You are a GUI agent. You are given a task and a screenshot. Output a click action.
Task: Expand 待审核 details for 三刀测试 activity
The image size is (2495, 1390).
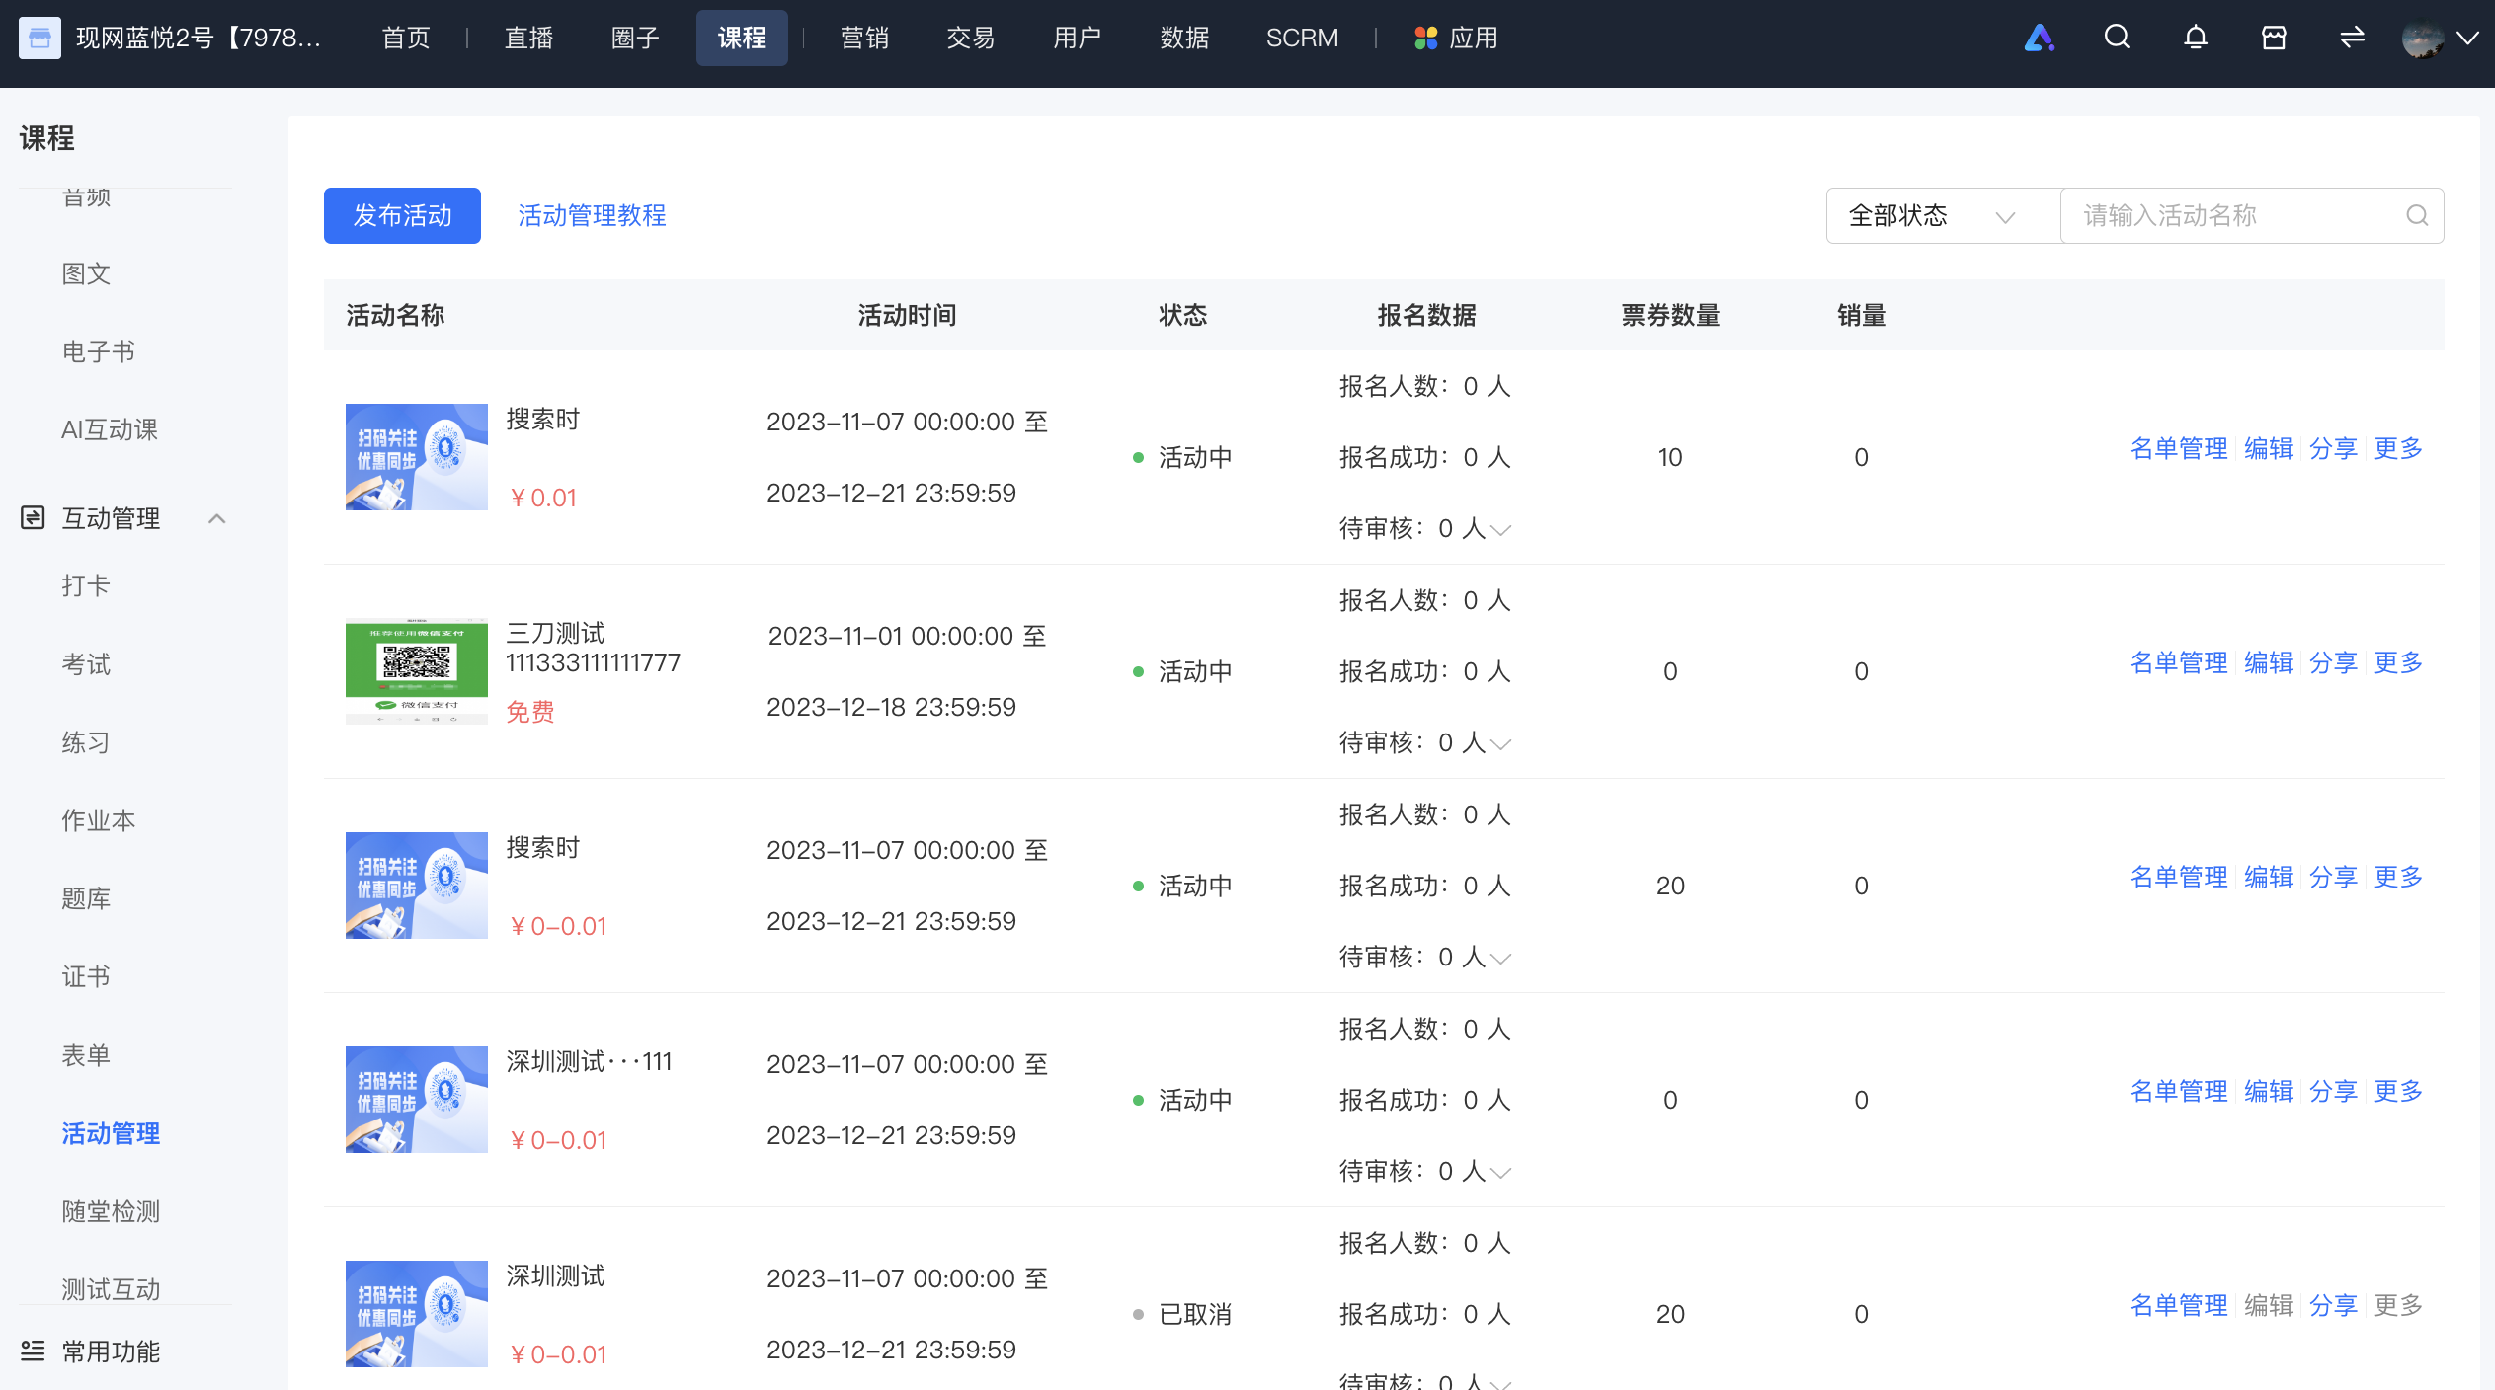click(x=1501, y=744)
